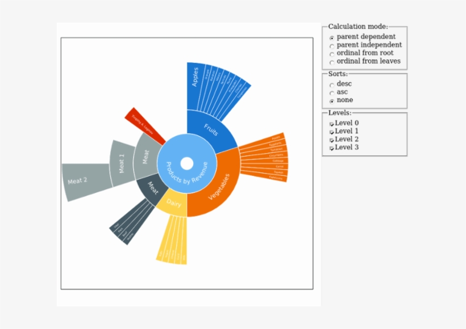
Task: Select the "parent dependent" calculation mode
Action: (x=332, y=36)
